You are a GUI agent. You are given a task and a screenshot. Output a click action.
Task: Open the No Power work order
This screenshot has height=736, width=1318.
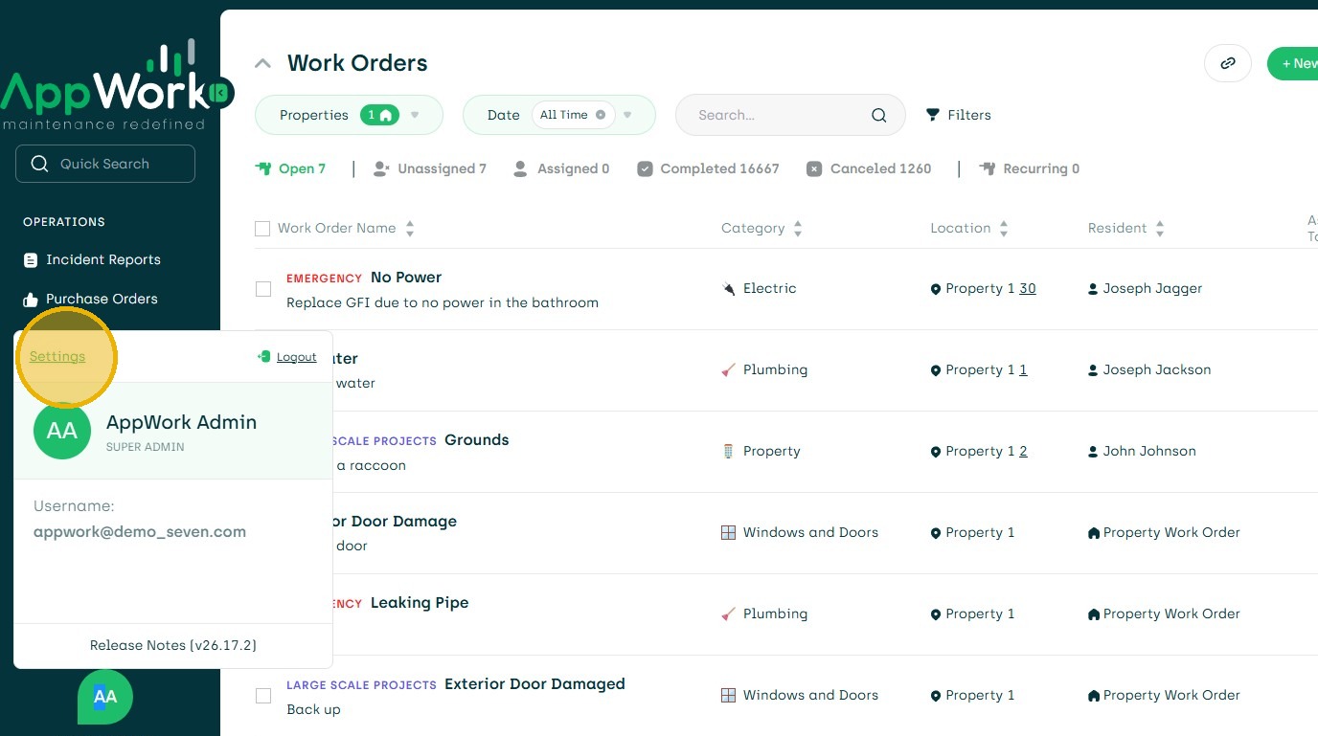click(406, 278)
